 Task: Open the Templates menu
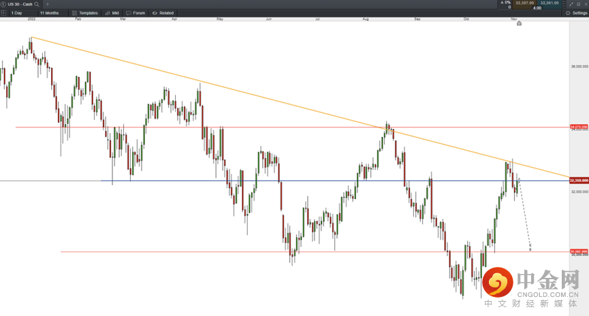[x=85, y=13]
